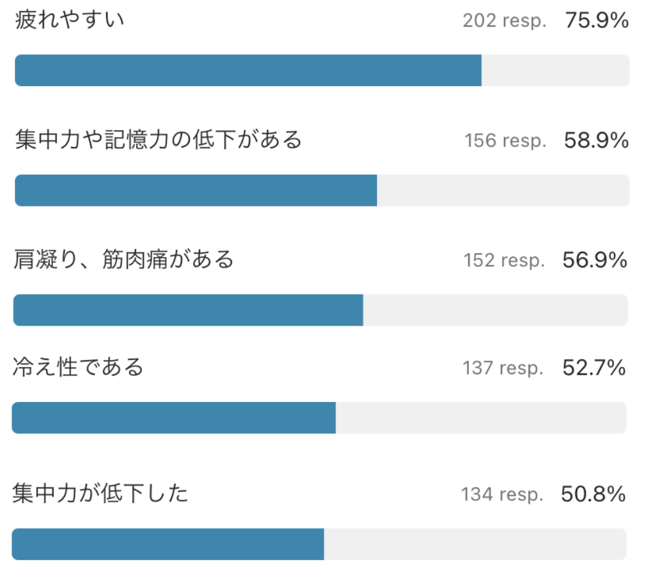This screenshot has height=580, width=649.
Task: Click the 75.9% percentage value
Action: (x=597, y=20)
